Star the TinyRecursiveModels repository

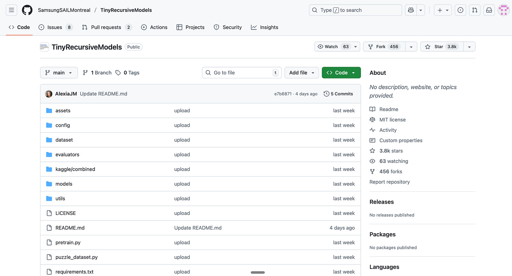point(442,47)
